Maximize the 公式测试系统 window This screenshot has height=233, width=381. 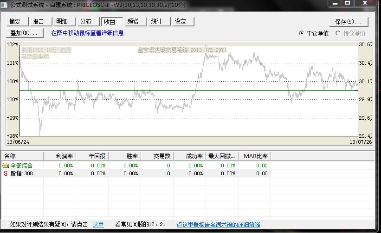click(347, 3)
